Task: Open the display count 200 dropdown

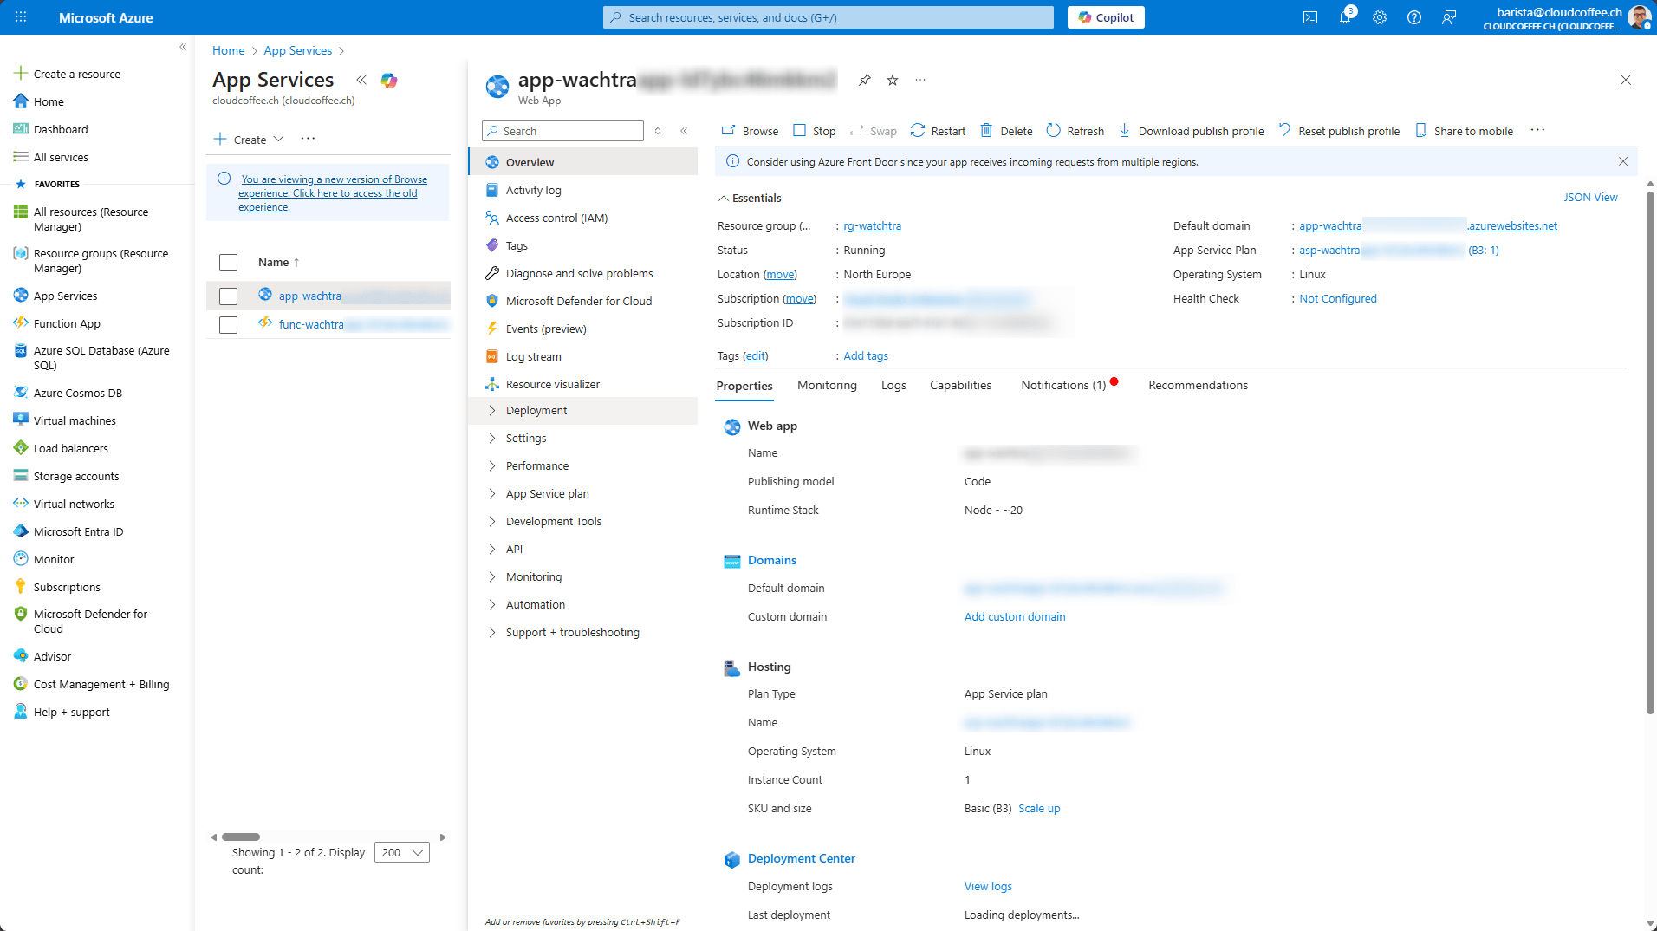Action: (401, 852)
